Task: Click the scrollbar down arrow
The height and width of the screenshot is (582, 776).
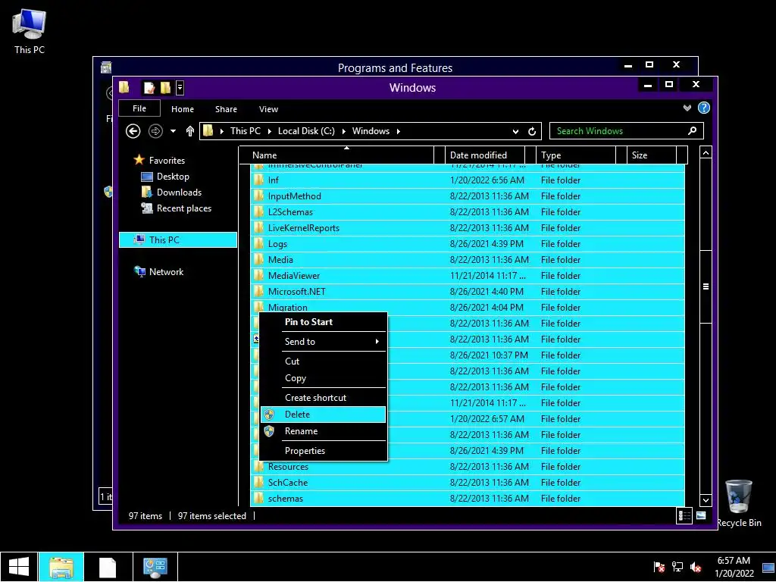Action: pyautogui.click(x=706, y=500)
